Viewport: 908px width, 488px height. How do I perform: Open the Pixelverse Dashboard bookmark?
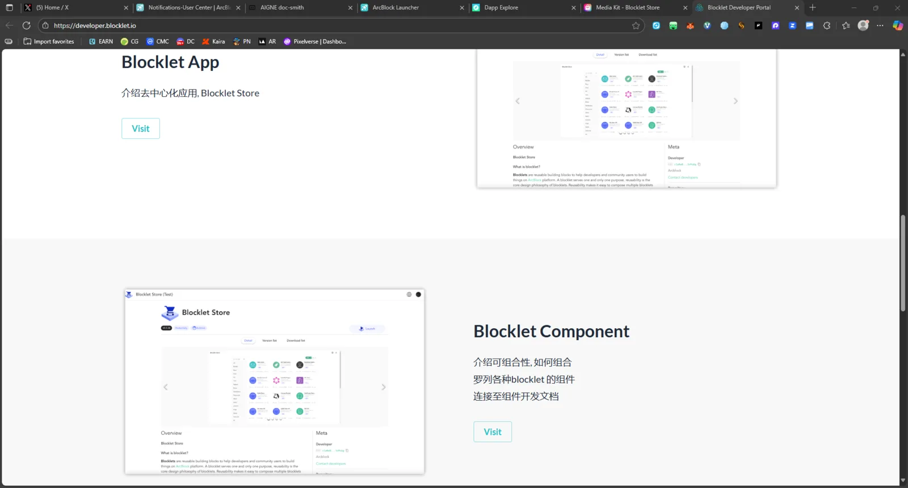(315, 41)
